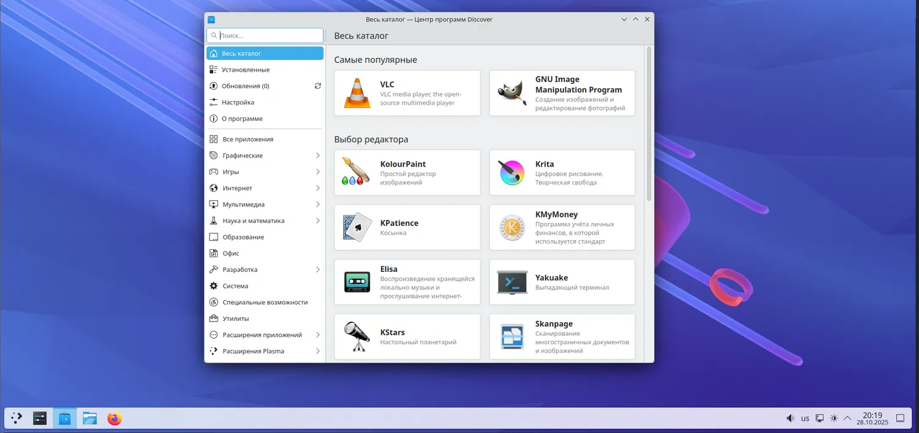Screen dimensions: 919x433
Task: Open the Образование category
Action: (265, 237)
